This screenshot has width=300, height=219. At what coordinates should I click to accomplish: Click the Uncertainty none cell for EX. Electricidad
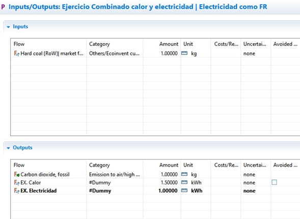pyautogui.click(x=249, y=191)
